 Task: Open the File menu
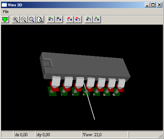point(6,12)
